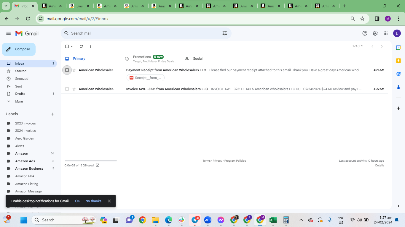Open Chrome tab search dropdown
The image size is (405, 227).
[x=6, y=6]
